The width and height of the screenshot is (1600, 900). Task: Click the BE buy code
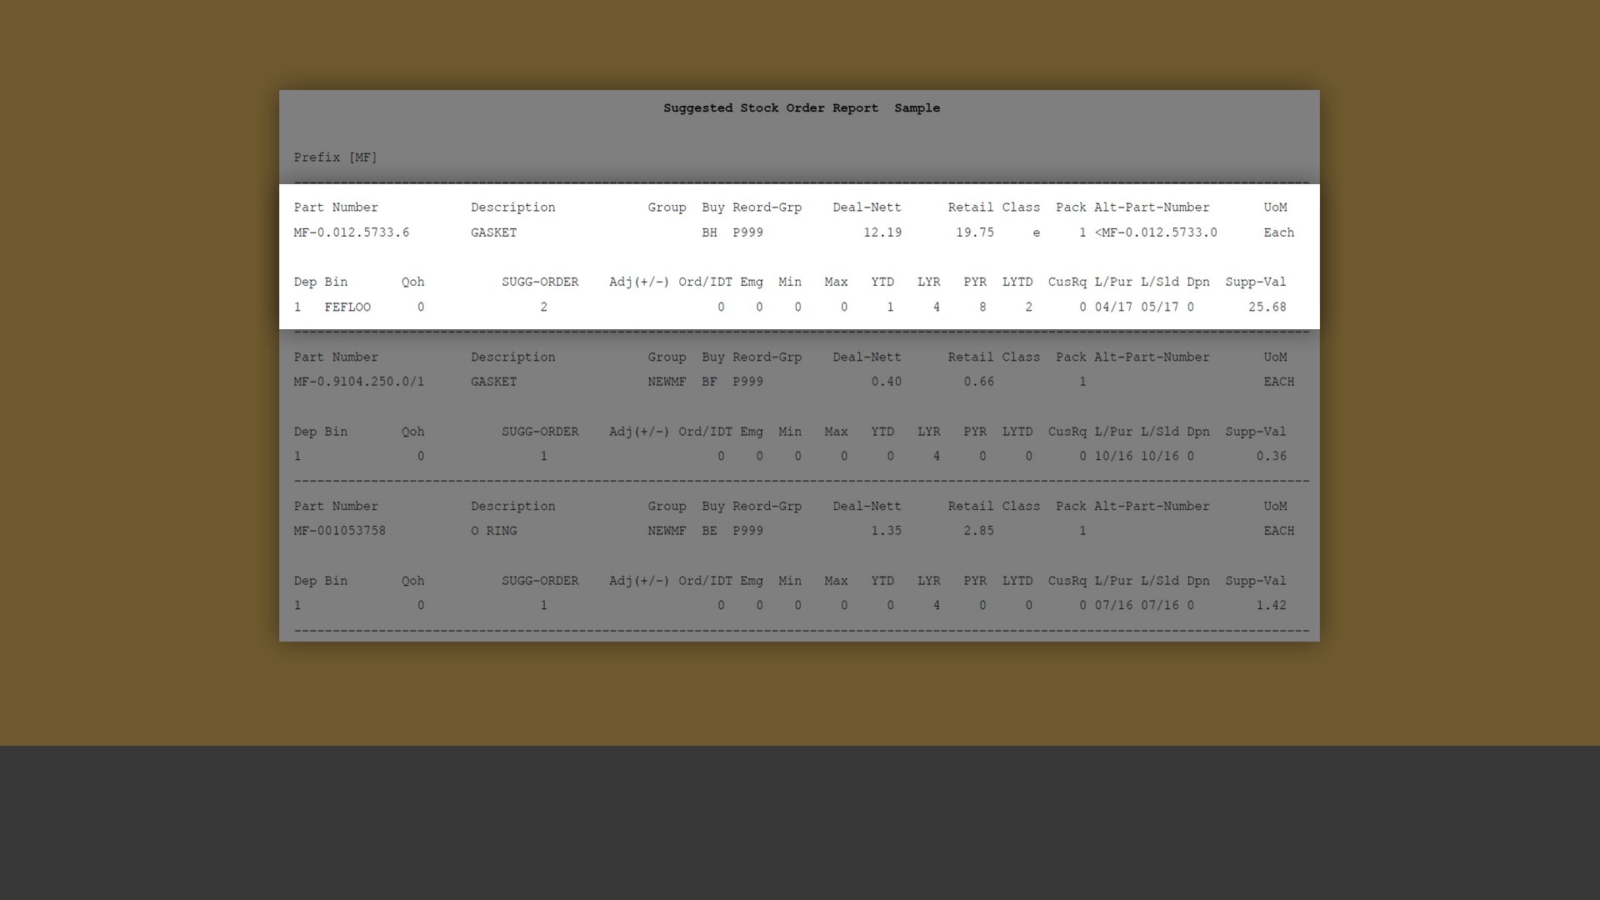pos(709,531)
